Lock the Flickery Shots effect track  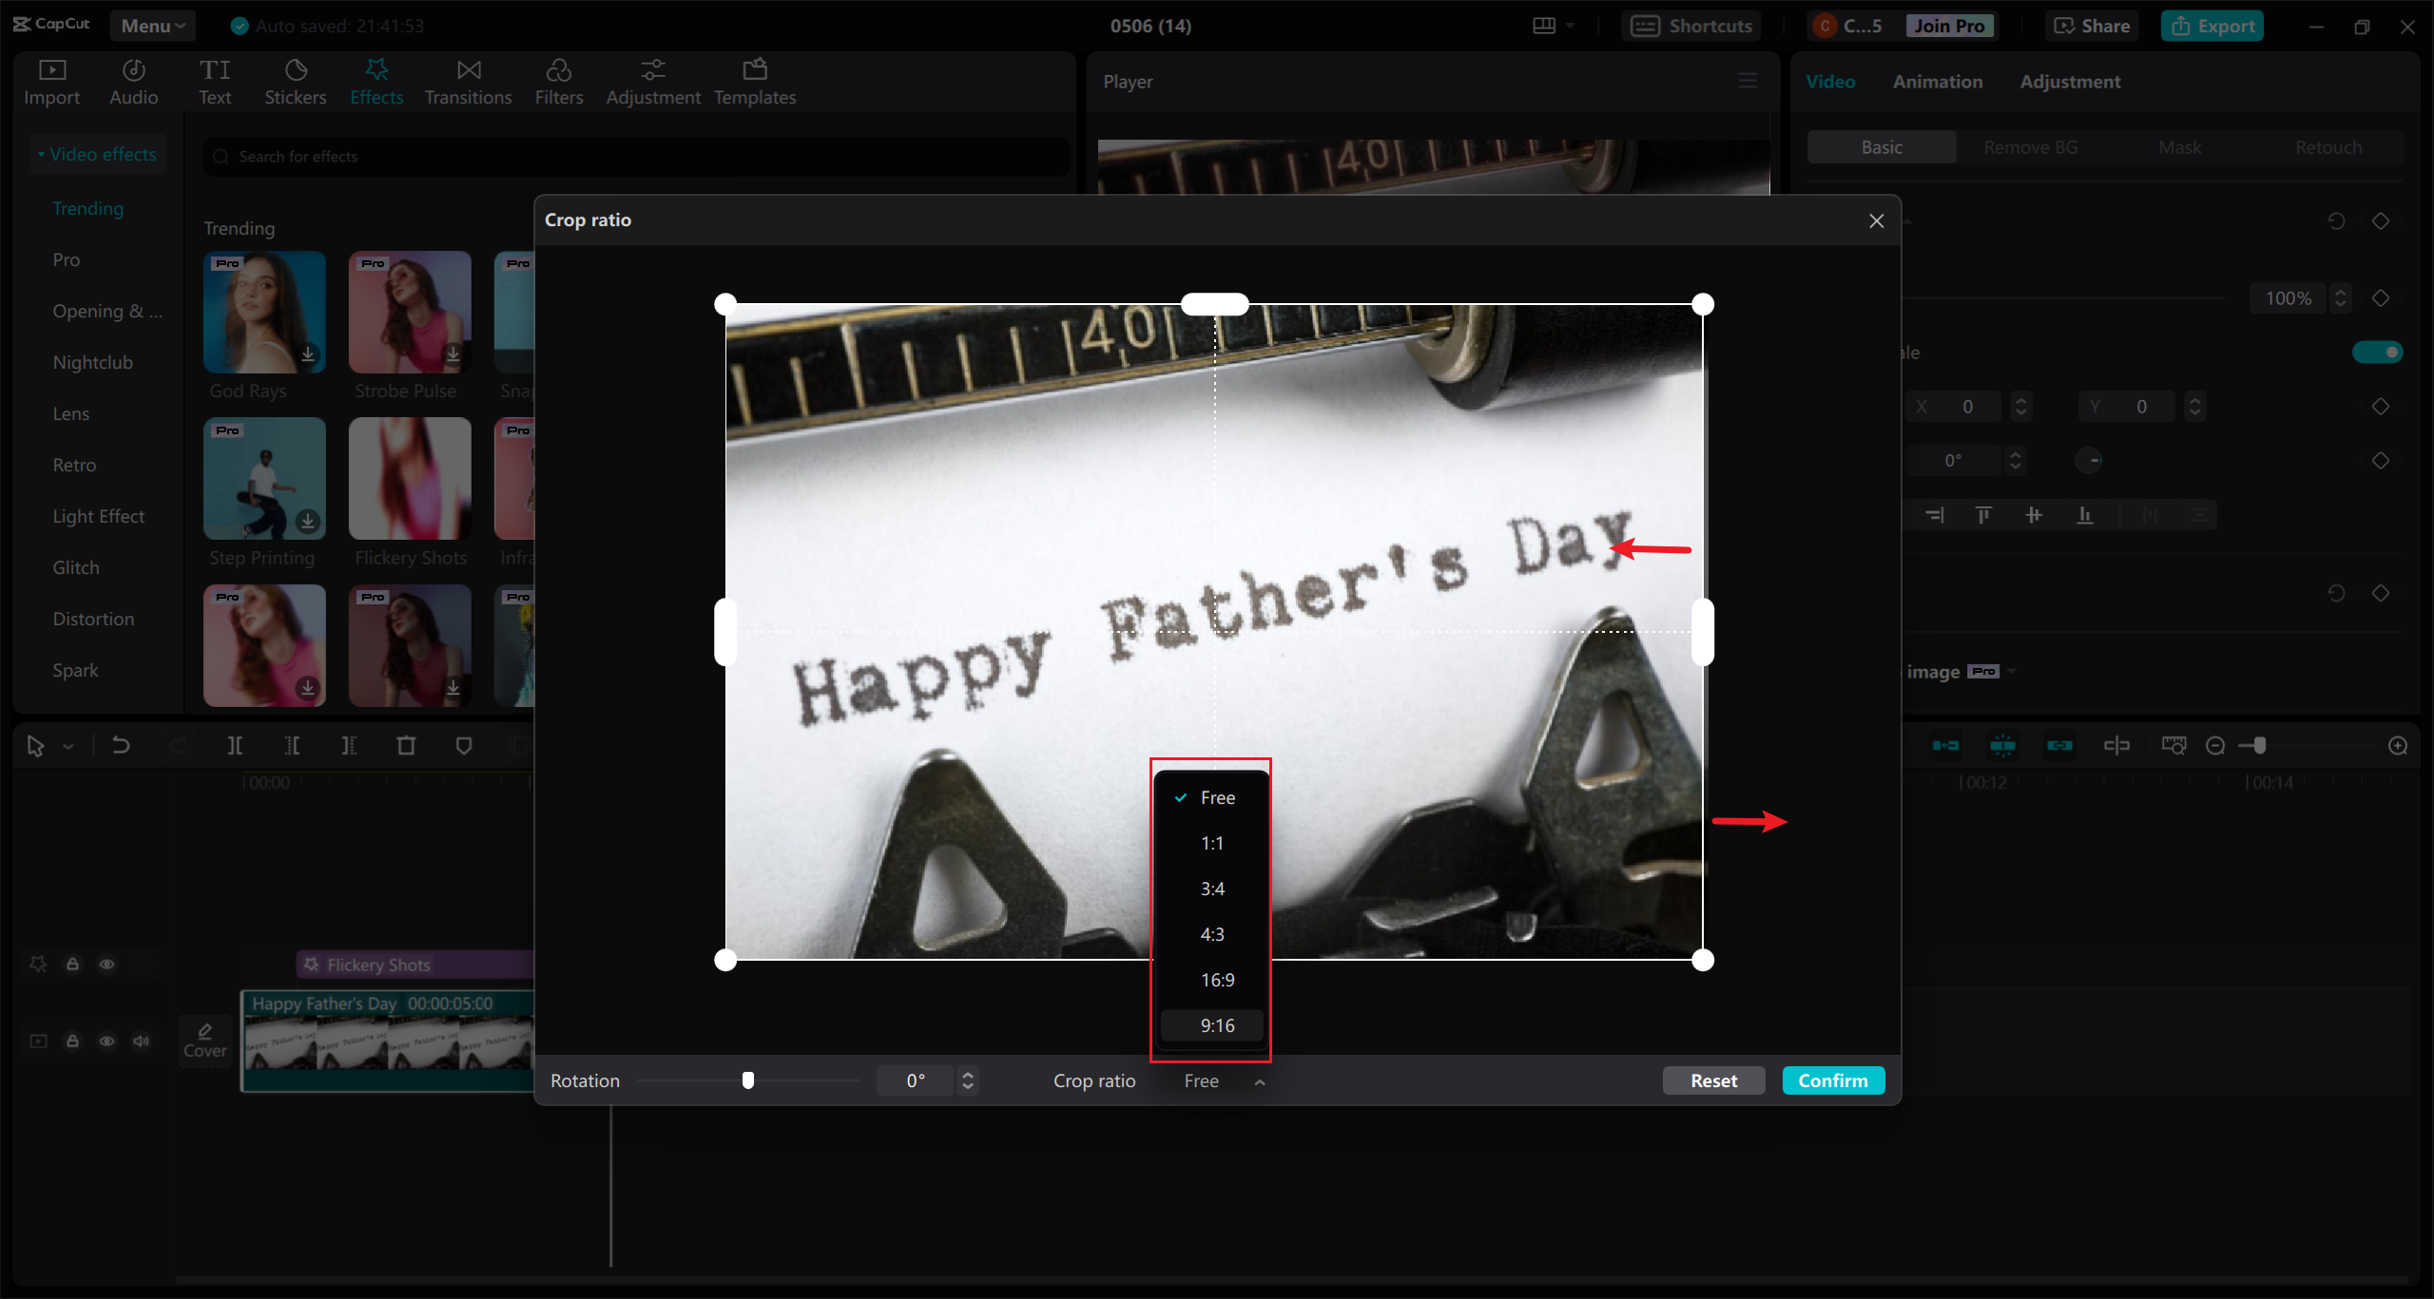72,964
